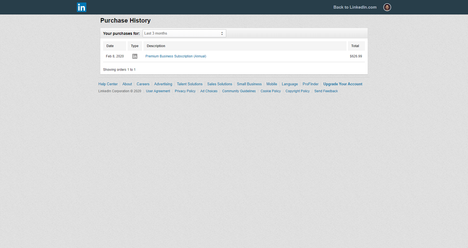This screenshot has width=468, height=248.
Task: Open the Cookie Policy page
Action: click(270, 91)
